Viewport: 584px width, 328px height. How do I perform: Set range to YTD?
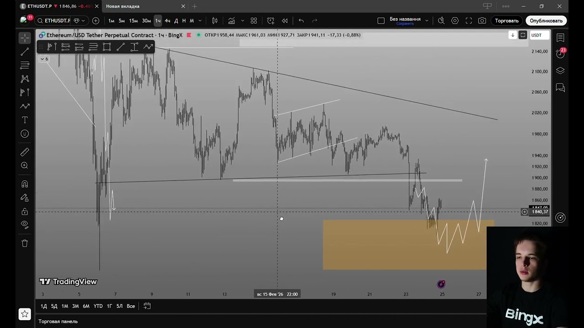(98, 306)
